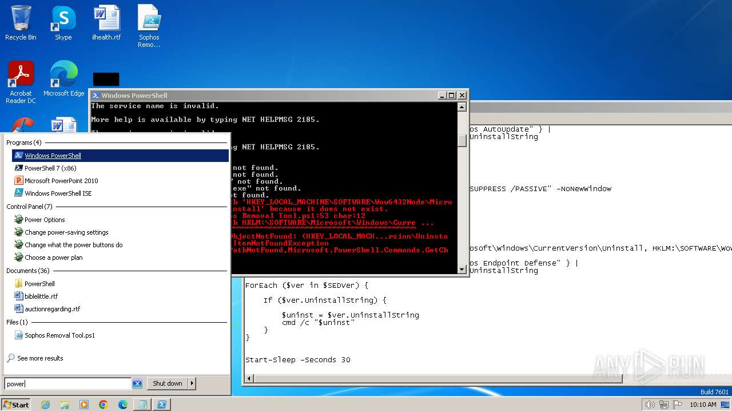This screenshot has height=412, width=732.
Task: Click the network icon in system tray
Action: [663, 405]
